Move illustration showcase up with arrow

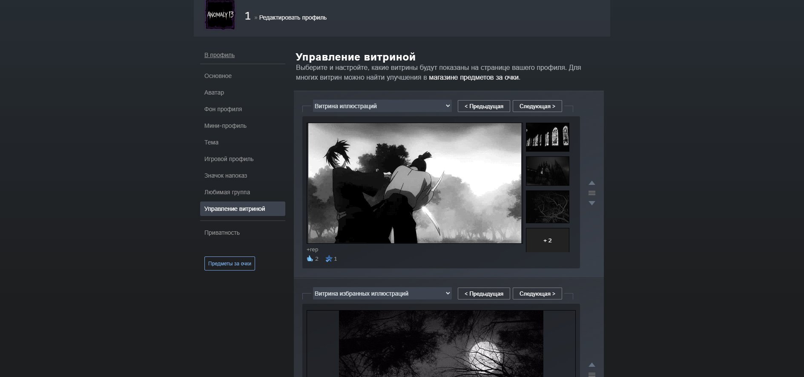point(592,183)
